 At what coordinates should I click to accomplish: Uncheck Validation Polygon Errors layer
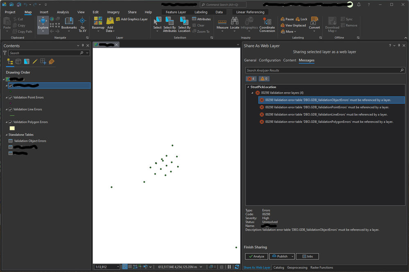pos(11,122)
